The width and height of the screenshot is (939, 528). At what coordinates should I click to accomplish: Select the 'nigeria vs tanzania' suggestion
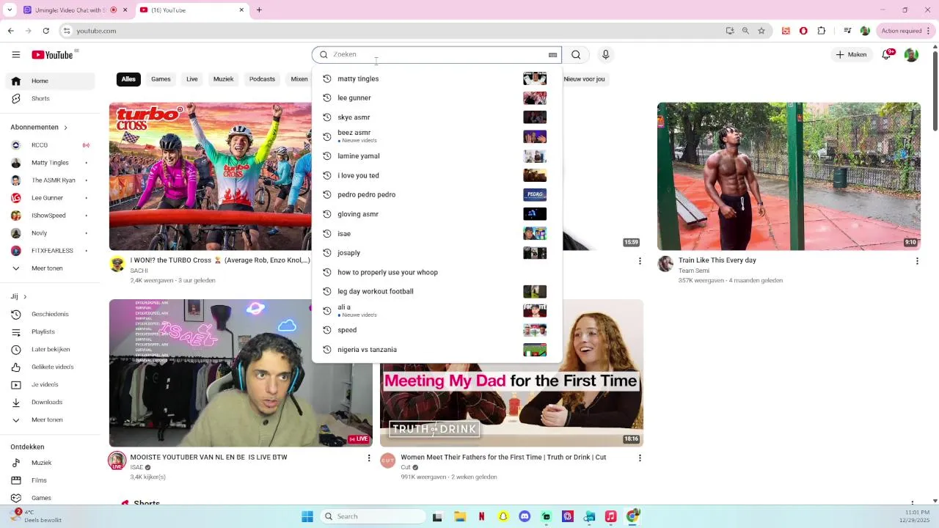coord(436,350)
